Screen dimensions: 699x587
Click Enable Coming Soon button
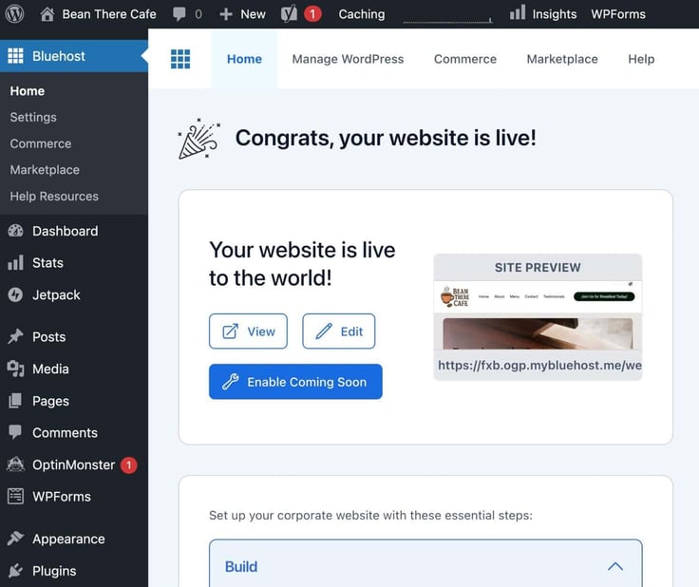[x=295, y=382]
